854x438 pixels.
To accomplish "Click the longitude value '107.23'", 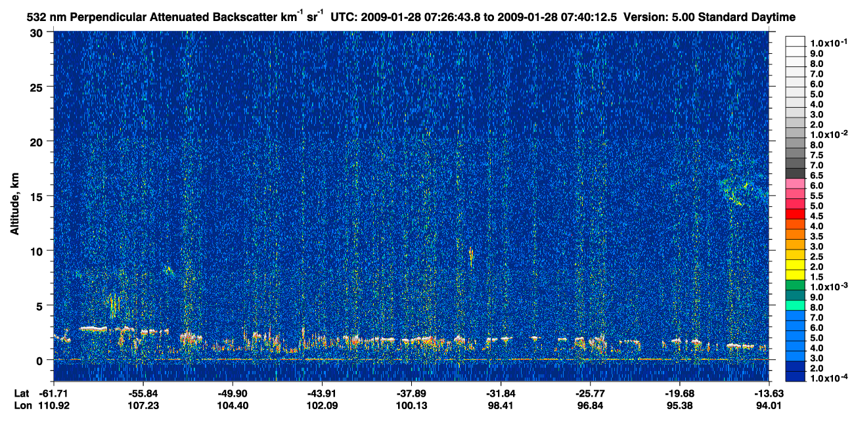I will click(x=143, y=405).
